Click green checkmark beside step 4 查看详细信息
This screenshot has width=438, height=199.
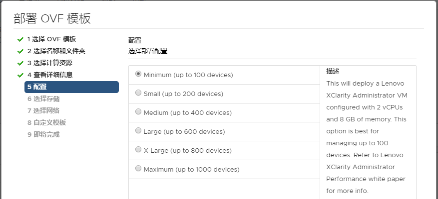[20, 76]
